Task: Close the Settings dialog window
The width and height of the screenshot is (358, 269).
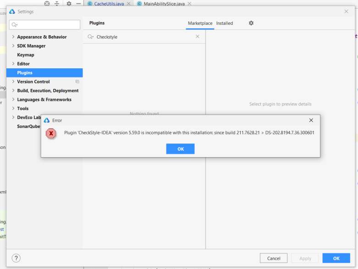Action: pos(346,11)
